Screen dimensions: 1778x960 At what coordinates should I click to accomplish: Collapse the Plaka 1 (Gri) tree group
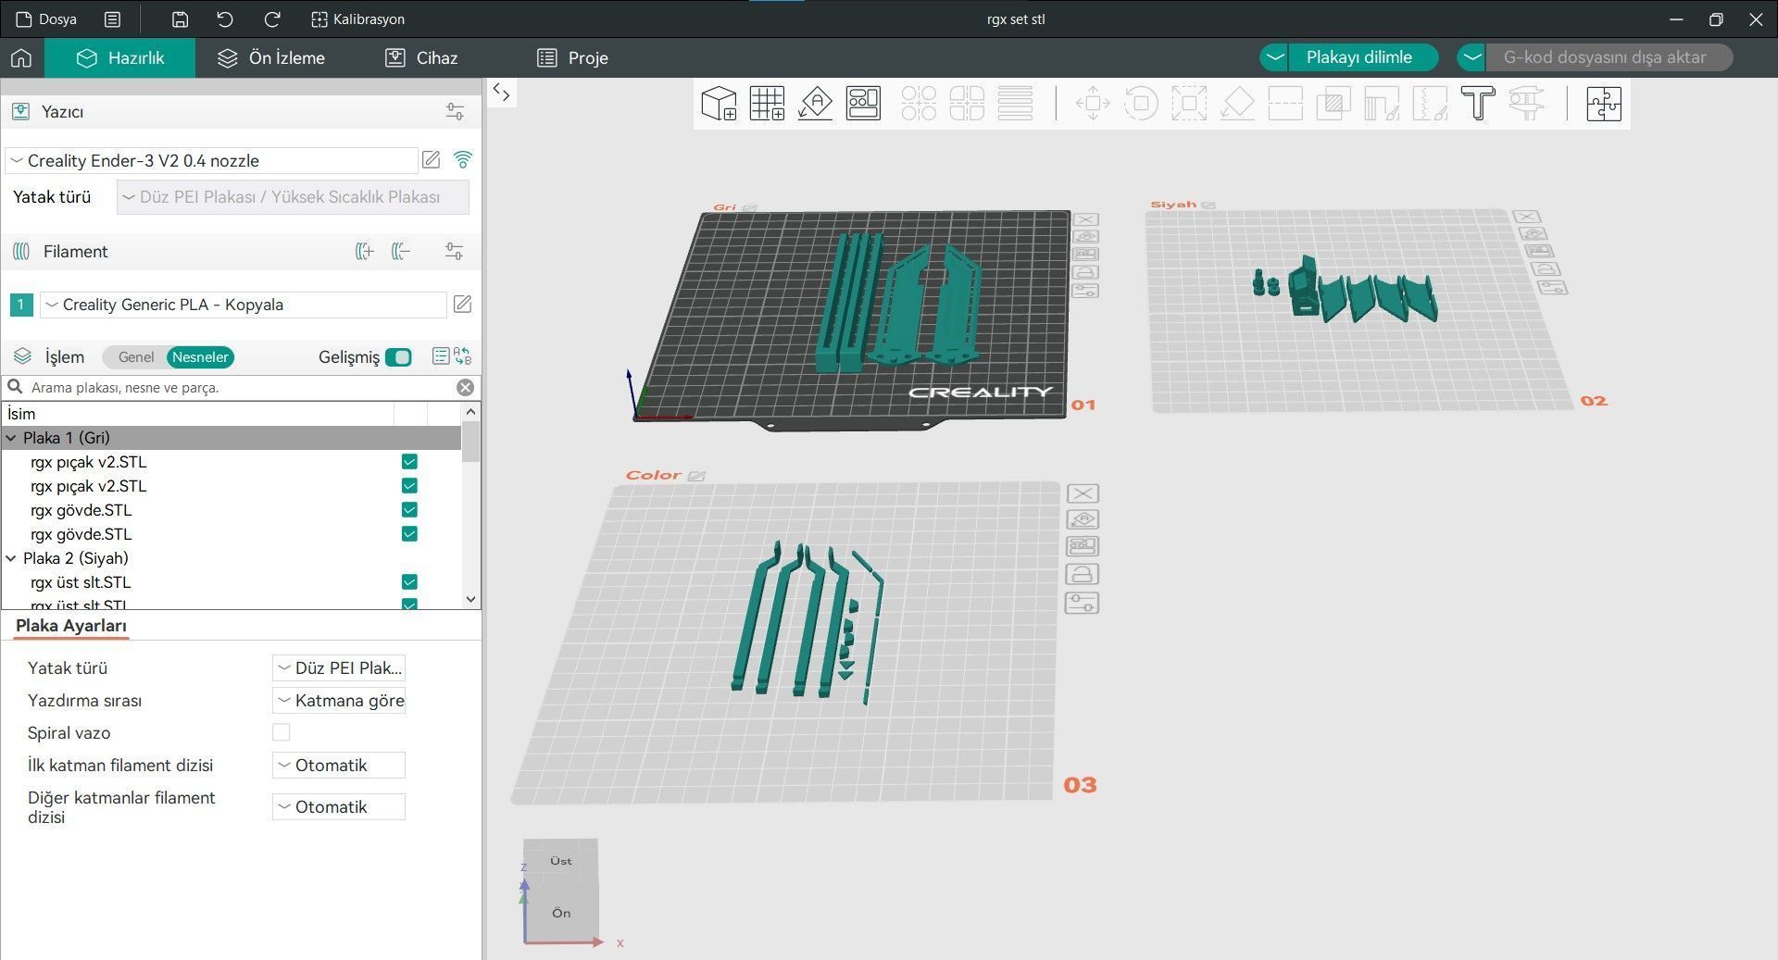click(11, 438)
